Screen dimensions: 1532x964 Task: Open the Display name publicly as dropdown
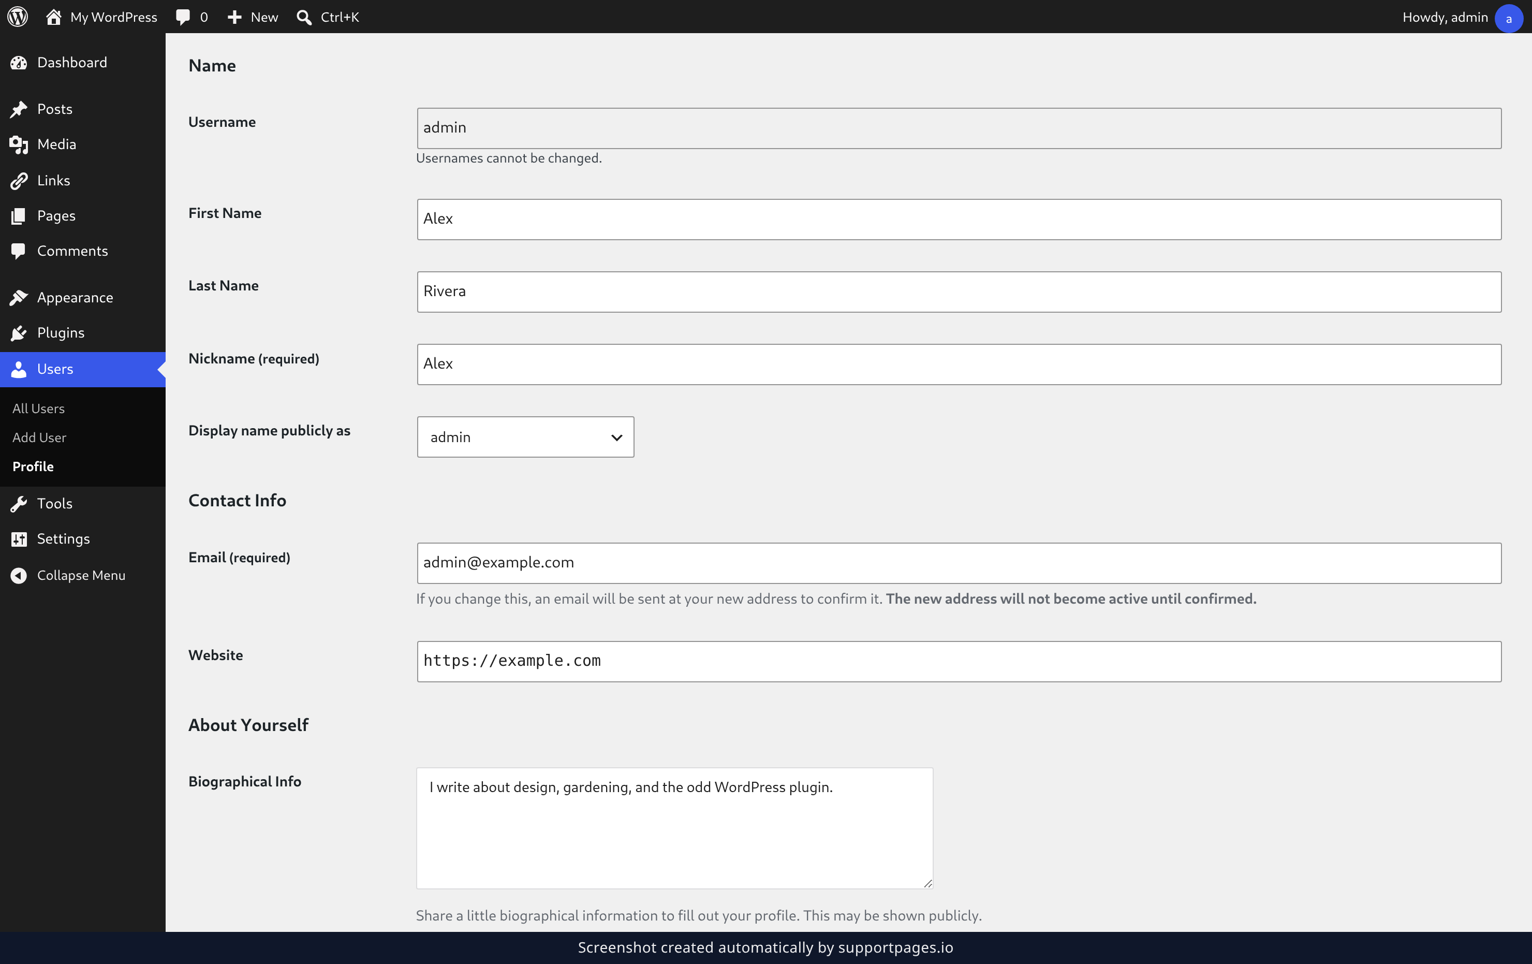pyautogui.click(x=525, y=436)
